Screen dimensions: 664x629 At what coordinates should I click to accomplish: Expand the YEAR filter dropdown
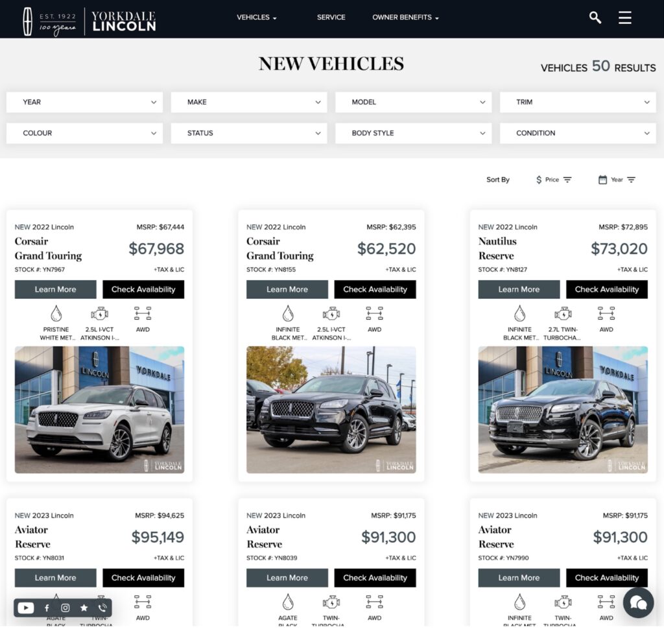point(85,102)
